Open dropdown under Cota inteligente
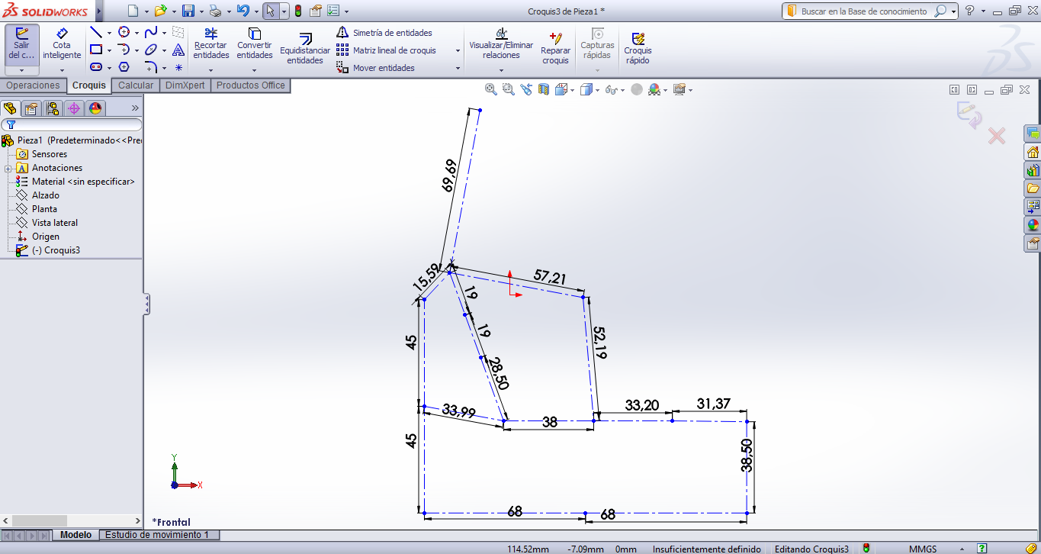 tap(62, 69)
